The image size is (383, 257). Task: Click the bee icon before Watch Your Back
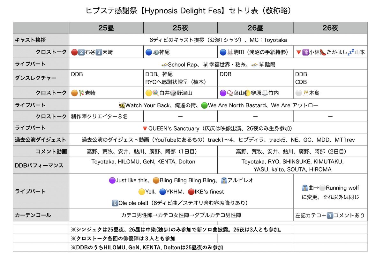pyautogui.click(x=121, y=105)
